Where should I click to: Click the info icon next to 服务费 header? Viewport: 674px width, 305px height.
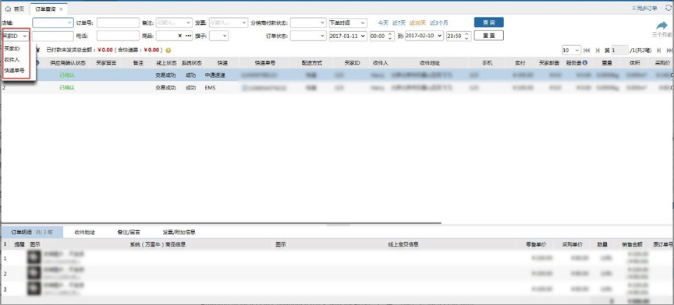pyautogui.click(x=585, y=62)
